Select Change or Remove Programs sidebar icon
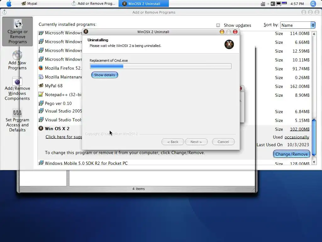 (x=18, y=32)
